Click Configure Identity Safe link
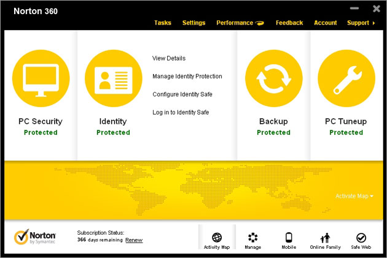The width and height of the screenshot is (387, 258). pos(182,94)
